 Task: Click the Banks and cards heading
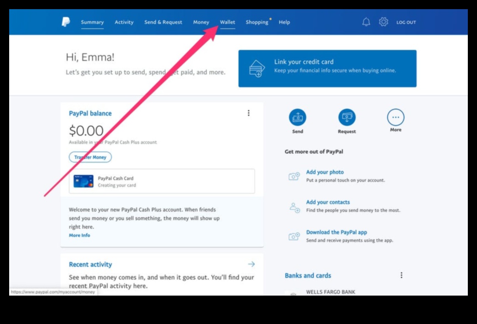point(308,276)
